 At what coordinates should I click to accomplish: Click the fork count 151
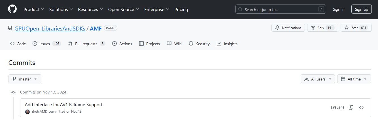click(x=330, y=28)
